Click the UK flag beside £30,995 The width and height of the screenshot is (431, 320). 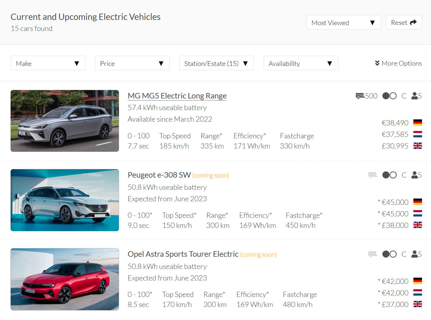(x=418, y=146)
